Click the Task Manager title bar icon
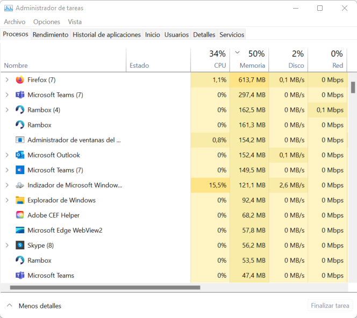 [x=9, y=8]
